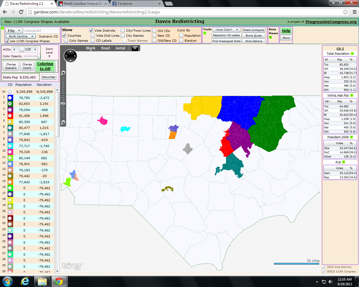This screenshot has width=359, height=287.
Task: Switch the map to Aerial view
Action: pyautogui.click(x=120, y=48)
